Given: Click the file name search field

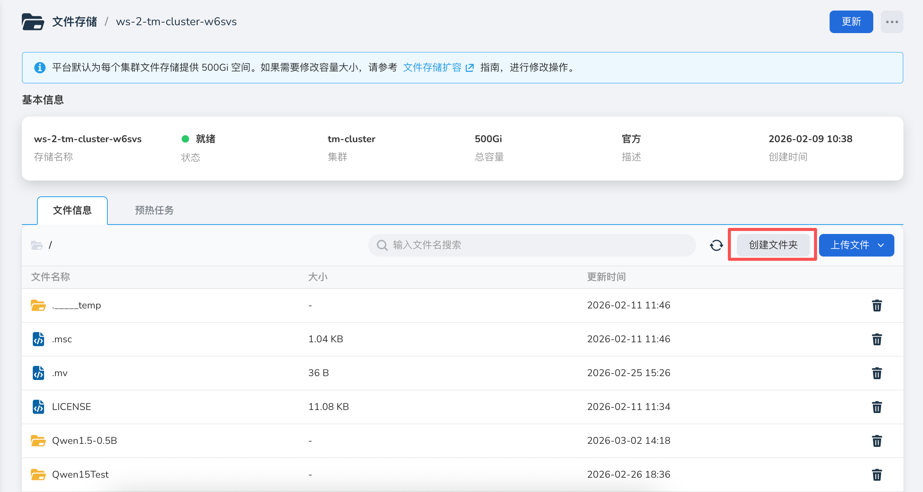Looking at the screenshot, I should [x=531, y=245].
